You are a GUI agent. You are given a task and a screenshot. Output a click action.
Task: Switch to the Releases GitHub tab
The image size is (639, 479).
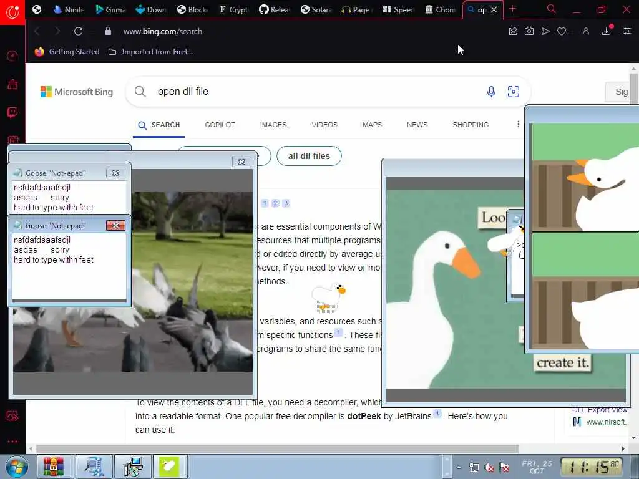pos(275,9)
